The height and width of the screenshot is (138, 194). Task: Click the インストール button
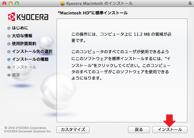170,130
